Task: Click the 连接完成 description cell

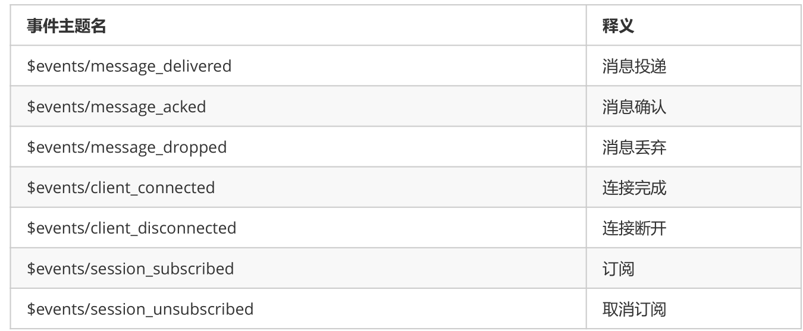Action: tap(694, 188)
